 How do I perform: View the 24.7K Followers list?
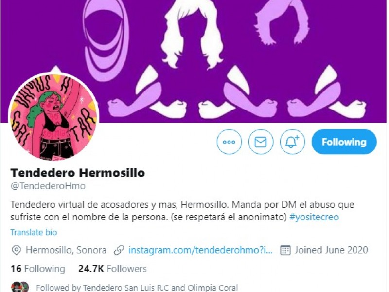[x=112, y=269]
